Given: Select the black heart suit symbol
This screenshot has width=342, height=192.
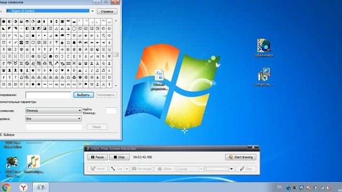Looking at the screenshot, I should [63, 70].
